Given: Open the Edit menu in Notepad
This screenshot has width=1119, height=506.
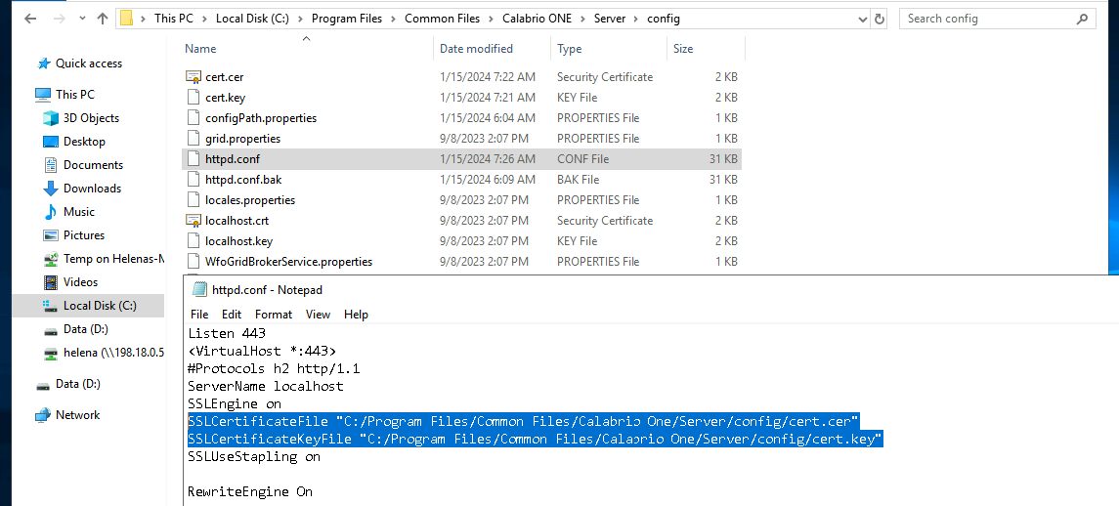Looking at the screenshot, I should 232,315.
